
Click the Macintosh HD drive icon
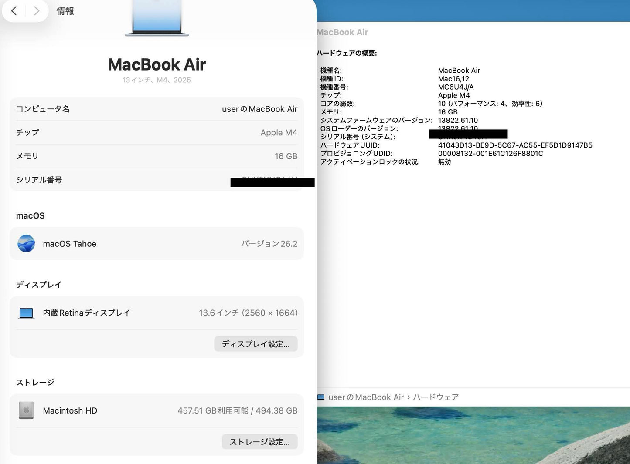[26, 410]
